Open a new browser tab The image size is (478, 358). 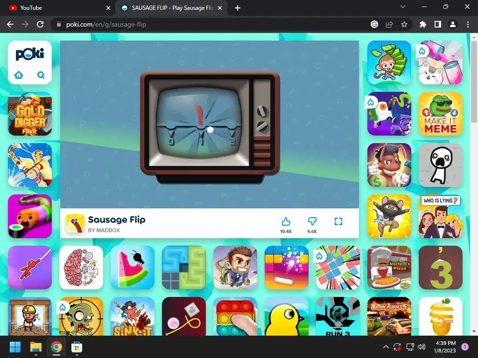point(238,8)
